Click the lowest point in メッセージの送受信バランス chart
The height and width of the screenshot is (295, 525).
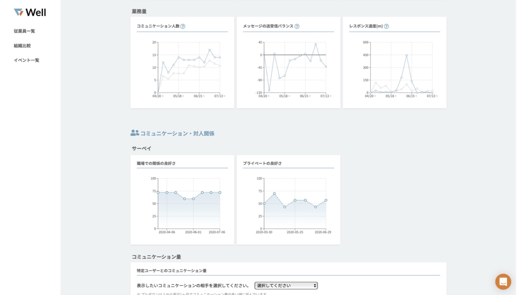(269, 91)
